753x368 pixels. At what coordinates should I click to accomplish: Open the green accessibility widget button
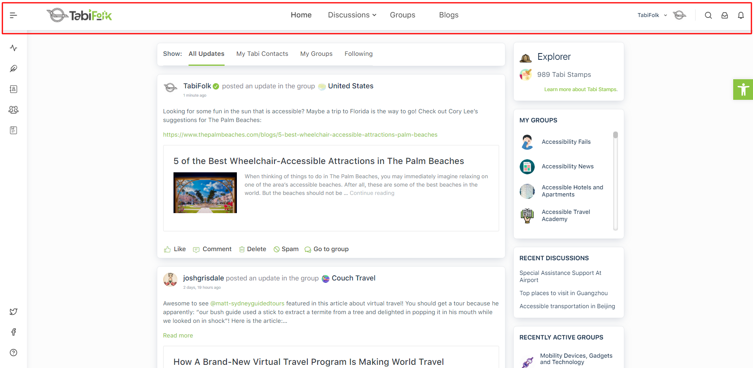[743, 89]
